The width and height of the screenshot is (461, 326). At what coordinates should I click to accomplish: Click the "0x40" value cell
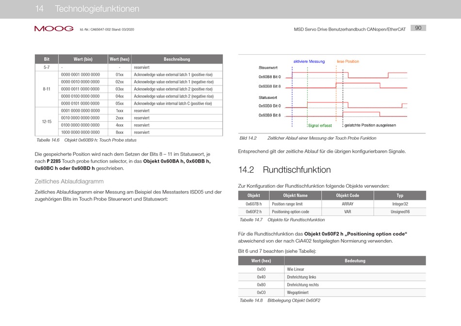261,277
